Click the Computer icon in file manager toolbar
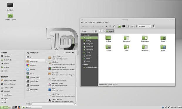Image resolution: width=182 pixels, height=109 pixels. pyautogui.click(x=124, y=26)
